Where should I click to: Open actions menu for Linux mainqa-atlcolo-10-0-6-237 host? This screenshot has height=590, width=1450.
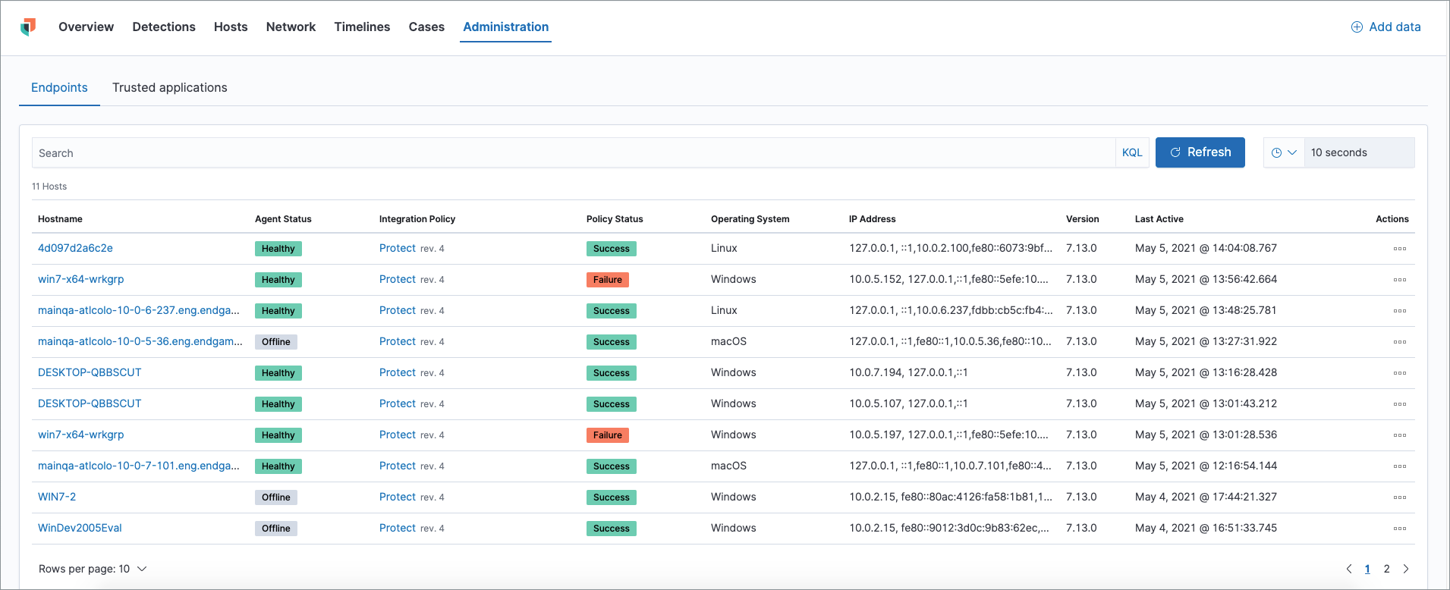(1399, 311)
